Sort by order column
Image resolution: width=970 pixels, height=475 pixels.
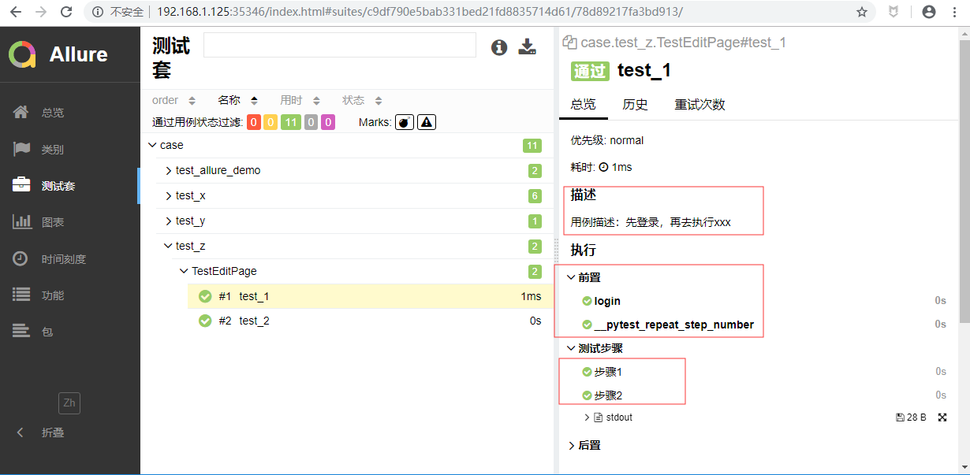pos(173,100)
